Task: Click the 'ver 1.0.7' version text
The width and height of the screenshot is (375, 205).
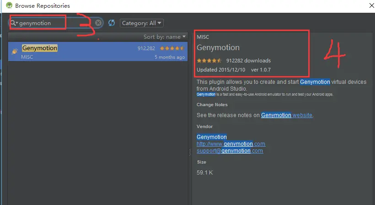Action: pos(261,70)
